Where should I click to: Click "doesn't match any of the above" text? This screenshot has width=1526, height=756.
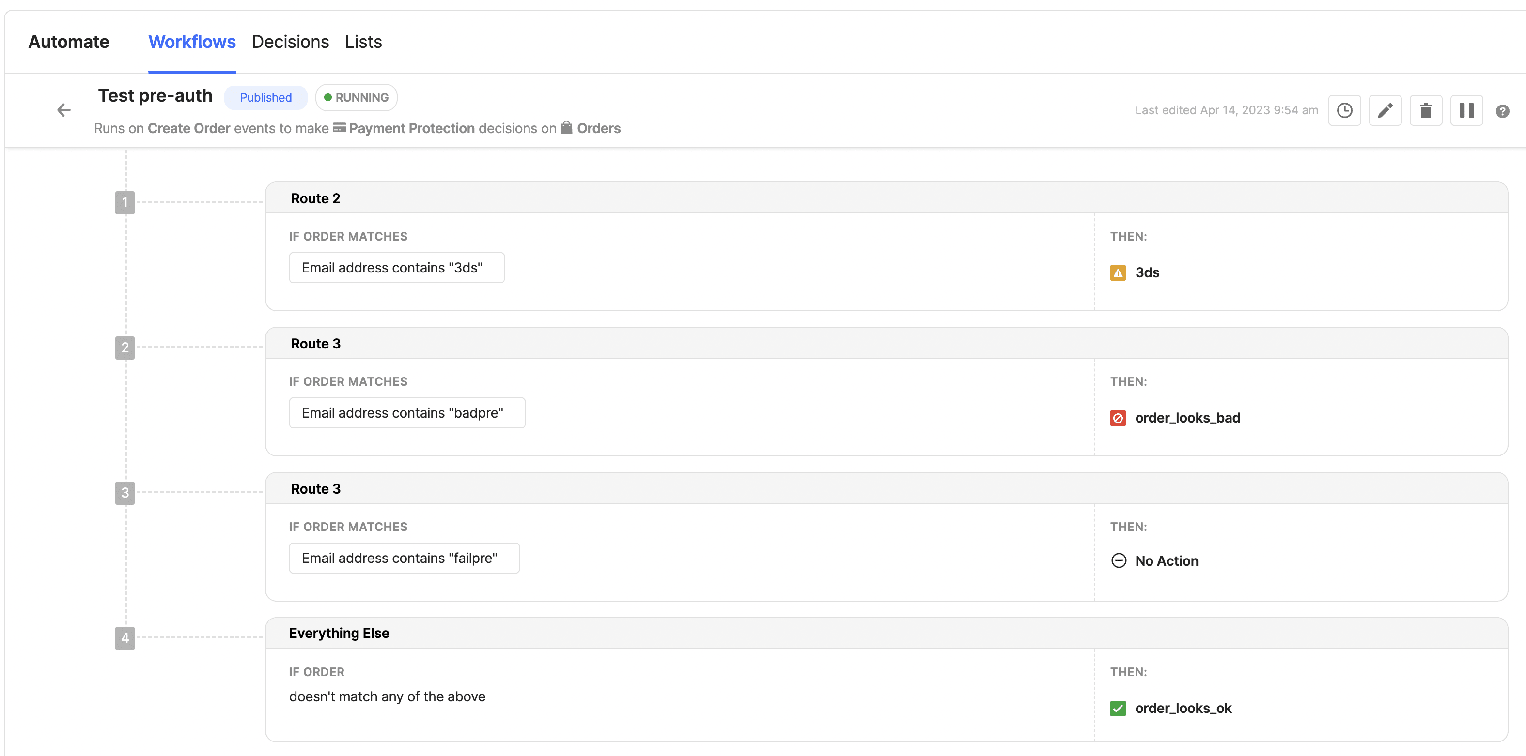pos(387,697)
